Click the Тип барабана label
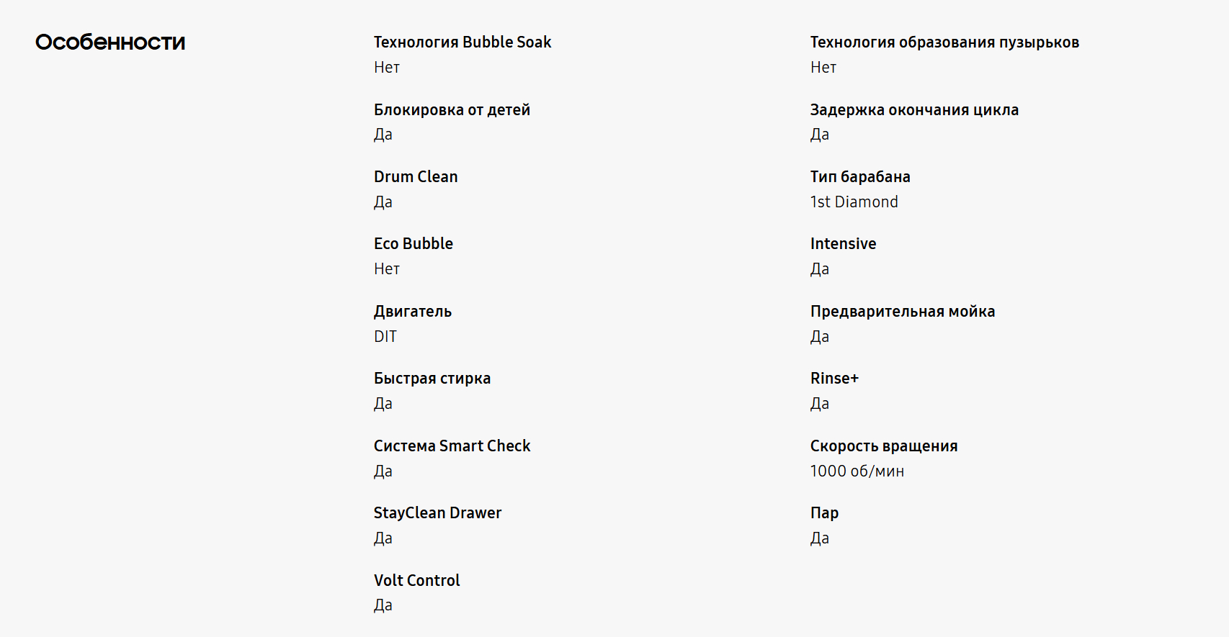Viewport: 1229px width, 637px height. [x=860, y=177]
